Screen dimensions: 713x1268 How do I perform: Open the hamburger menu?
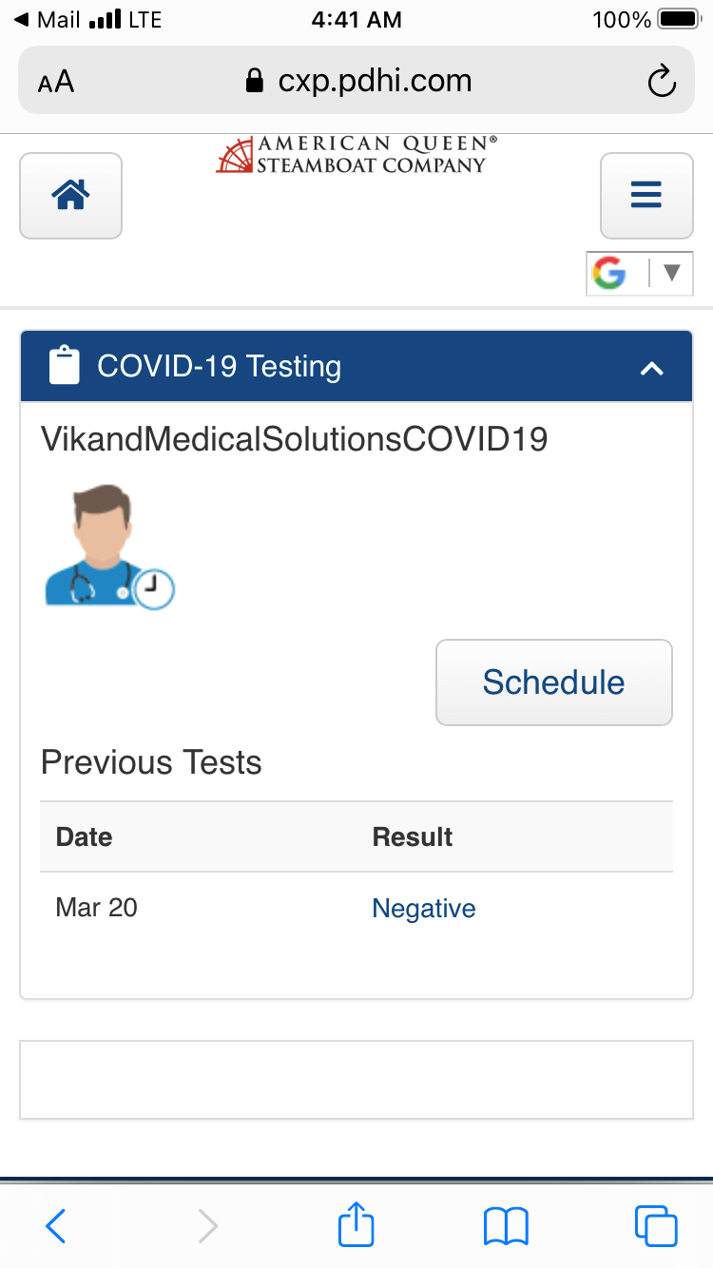pyautogui.click(x=646, y=196)
